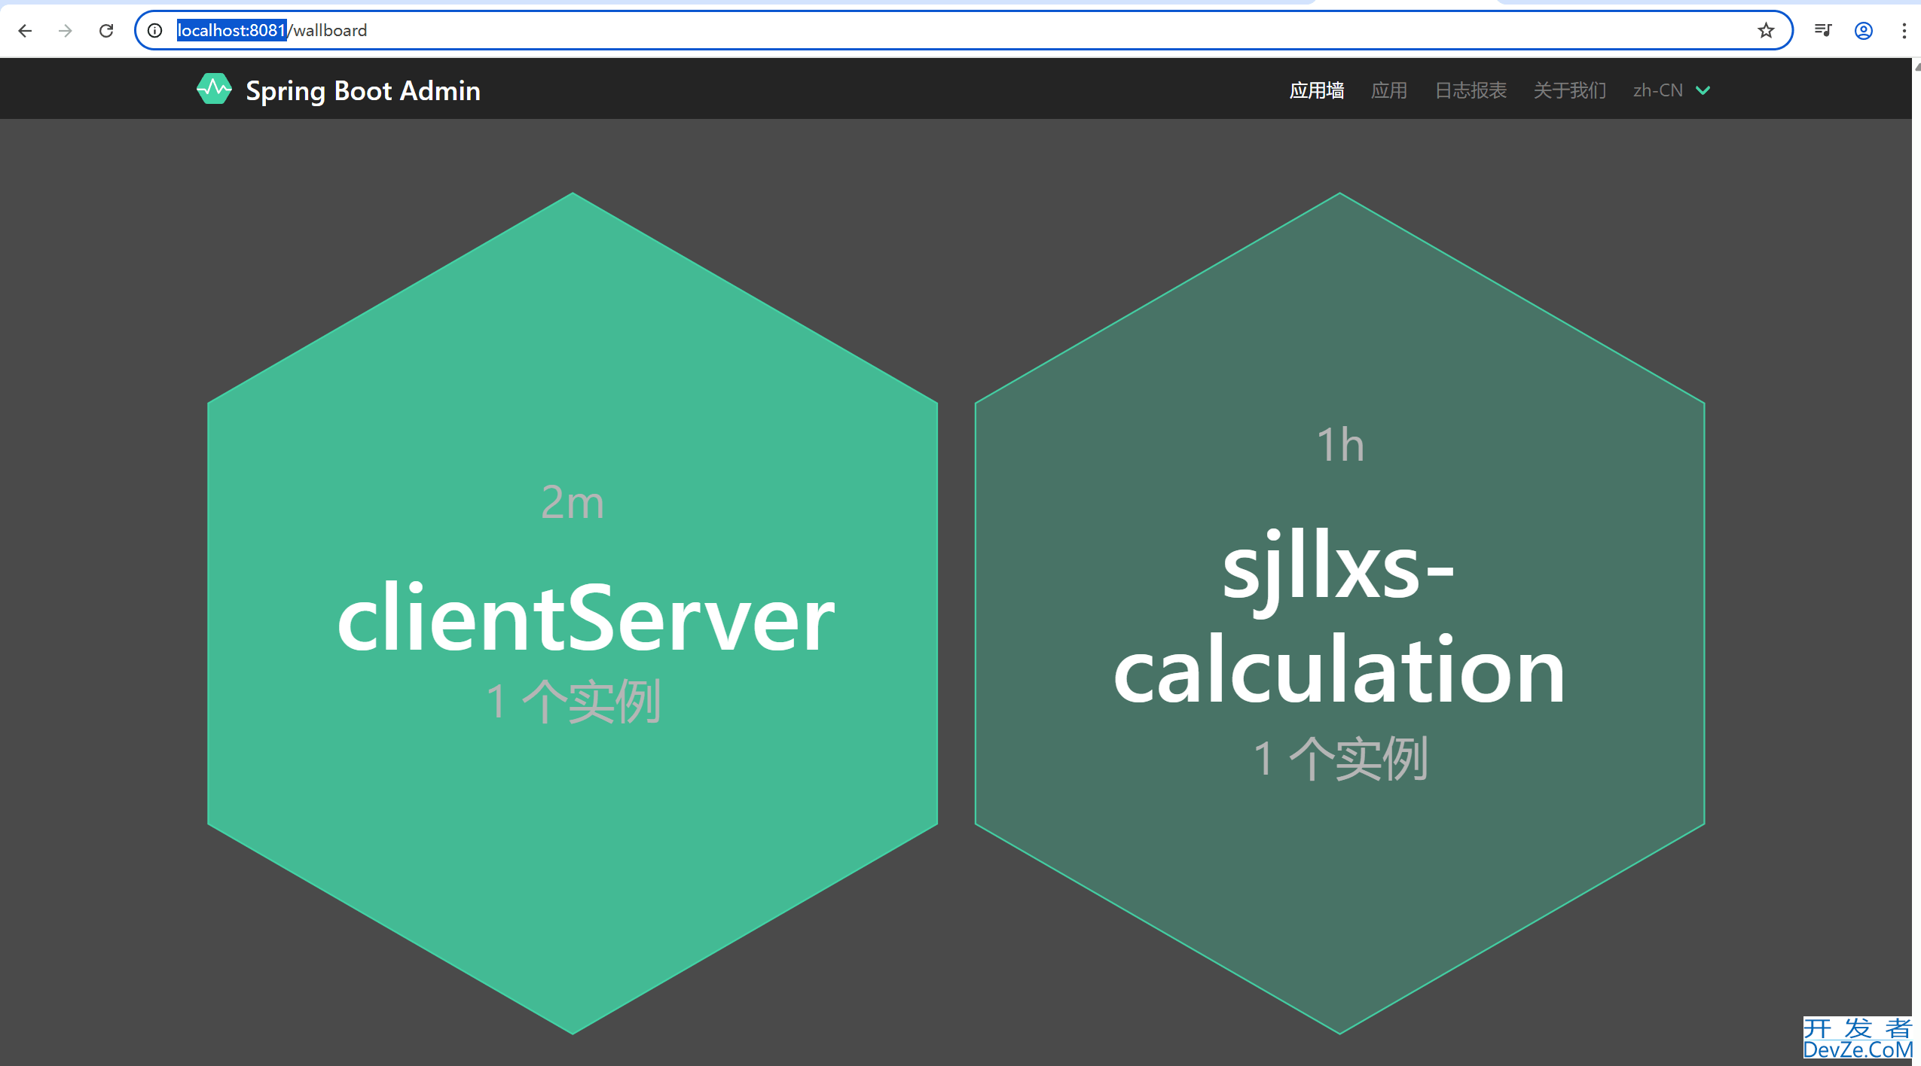1921x1066 pixels.
Task: Open the 应用 navigation item
Action: (x=1388, y=90)
